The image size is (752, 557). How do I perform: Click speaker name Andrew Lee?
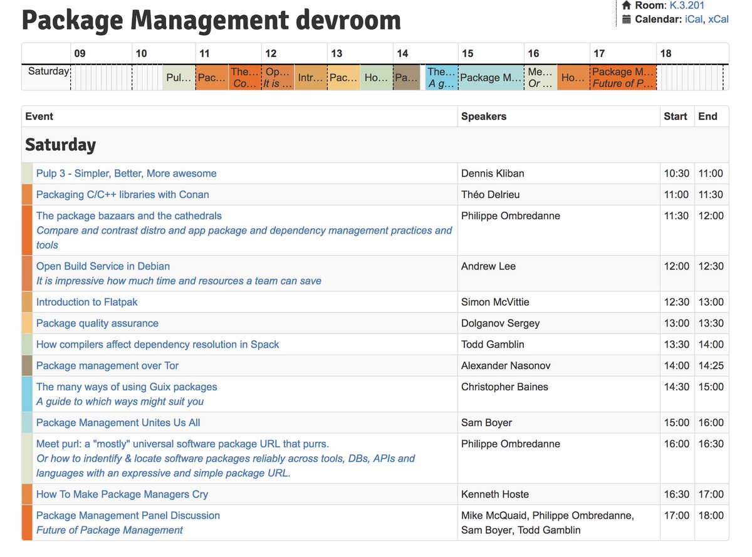coord(488,266)
